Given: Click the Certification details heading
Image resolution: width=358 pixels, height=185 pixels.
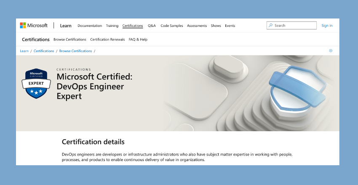Looking at the screenshot, I should [93, 142].
